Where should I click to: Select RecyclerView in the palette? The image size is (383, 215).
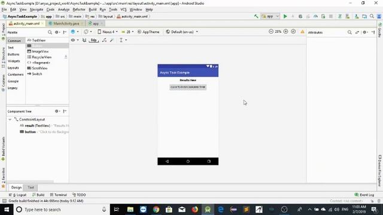(x=47, y=57)
